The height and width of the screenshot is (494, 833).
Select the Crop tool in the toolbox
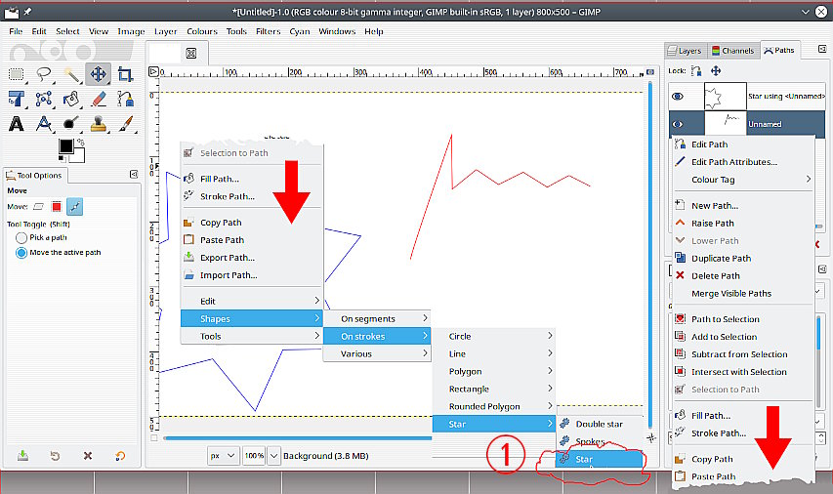125,73
